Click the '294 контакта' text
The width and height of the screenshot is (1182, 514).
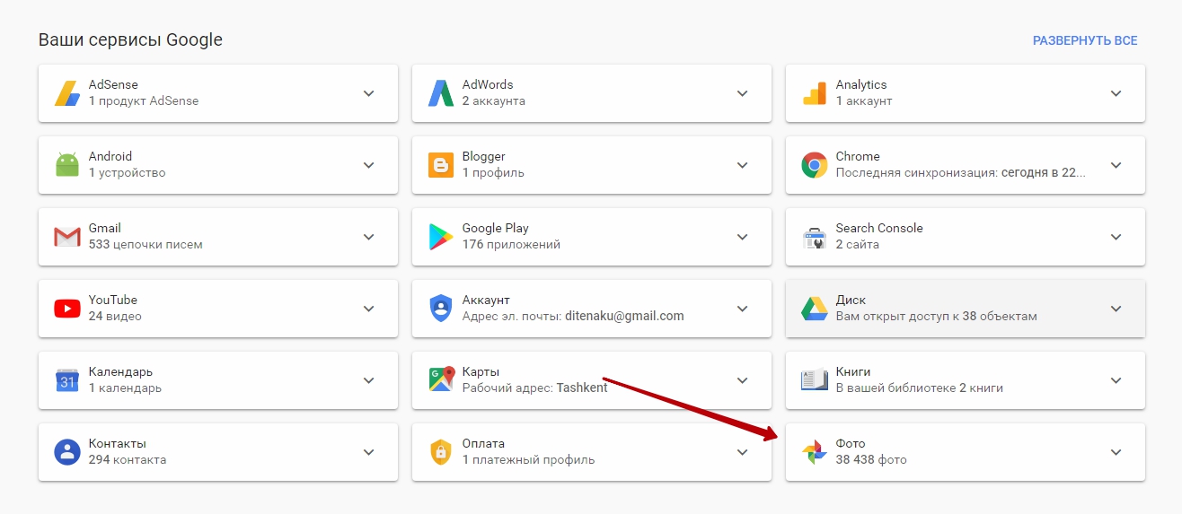(128, 460)
